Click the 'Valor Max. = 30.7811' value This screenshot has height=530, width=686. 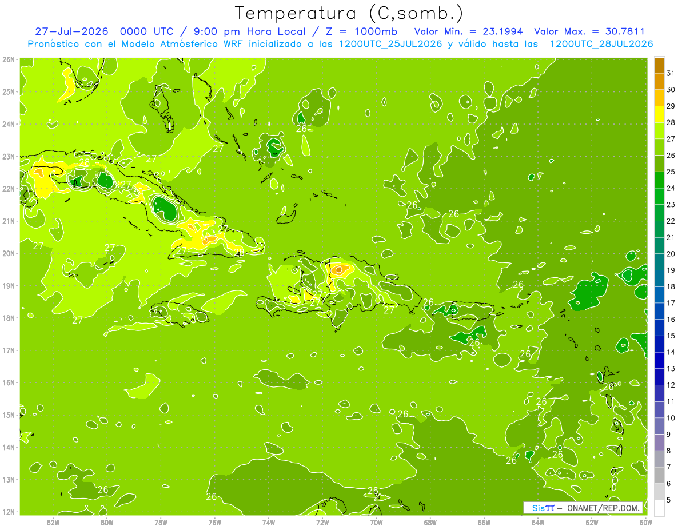pyautogui.click(x=589, y=31)
